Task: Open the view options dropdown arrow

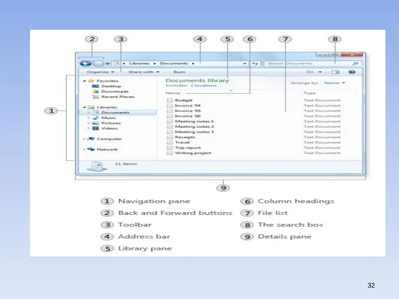Action: 320,72
